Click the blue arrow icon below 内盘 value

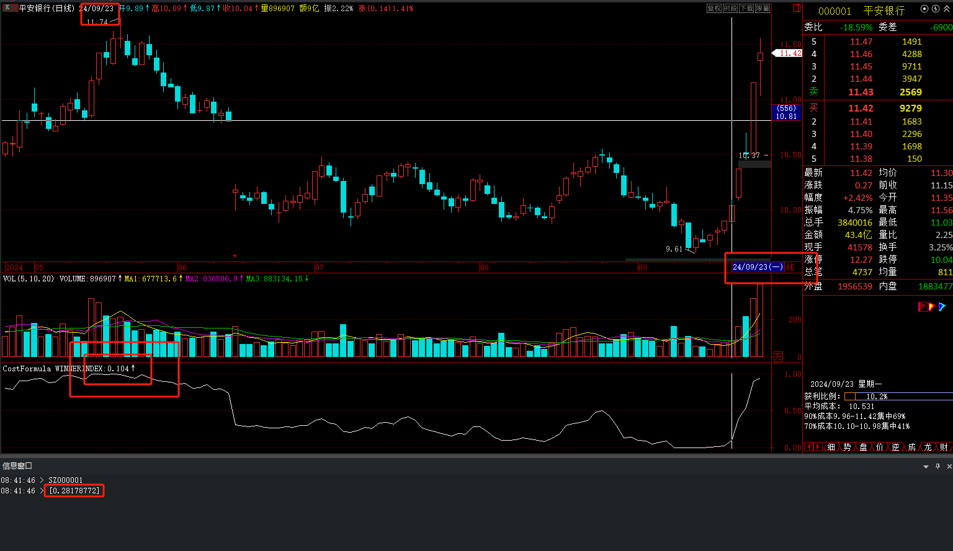(x=942, y=307)
